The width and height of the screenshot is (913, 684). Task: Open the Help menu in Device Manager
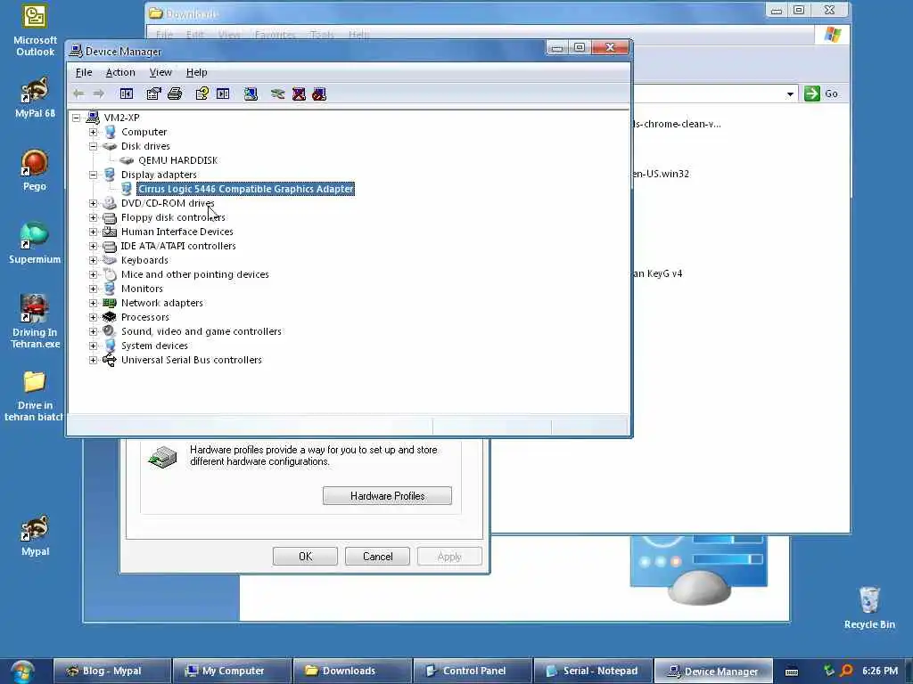[x=197, y=72]
